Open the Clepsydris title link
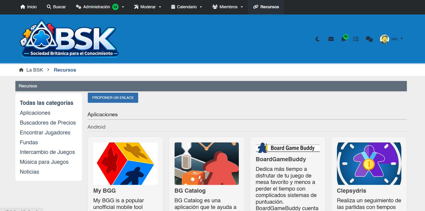This screenshot has width=425, height=211. click(351, 191)
